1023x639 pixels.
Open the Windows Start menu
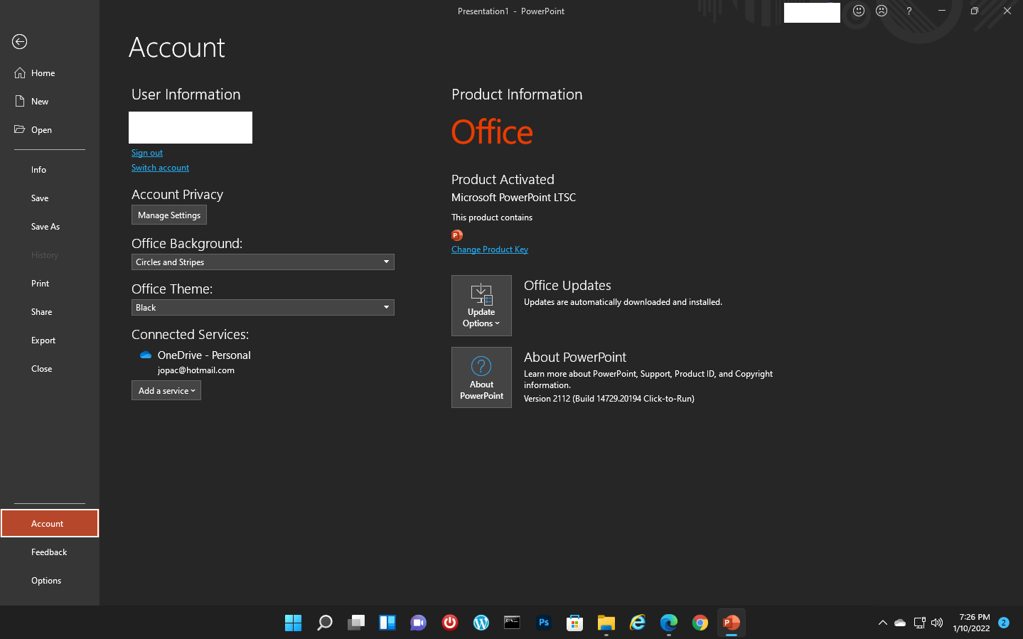pyautogui.click(x=293, y=623)
